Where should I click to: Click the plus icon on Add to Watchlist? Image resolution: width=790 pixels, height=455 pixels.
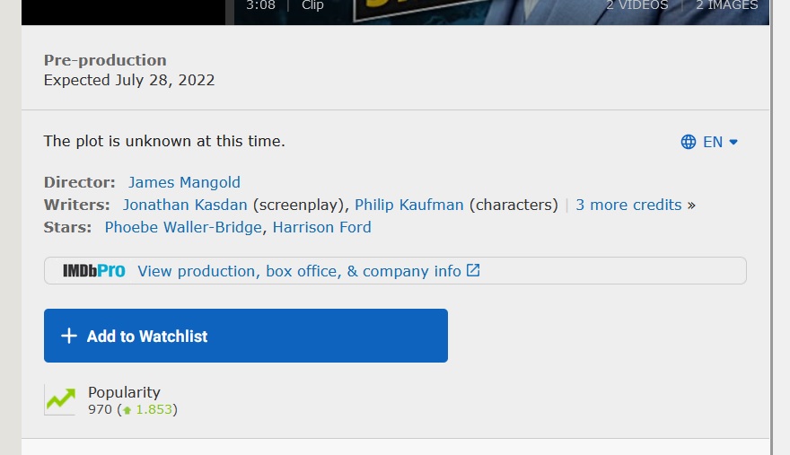coord(69,336)
